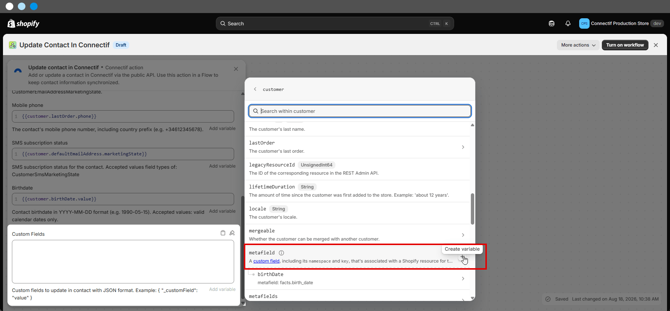Click the String tag beside locale
The width and height of the screenshot is (670, 311).
[x=278, y=209]
